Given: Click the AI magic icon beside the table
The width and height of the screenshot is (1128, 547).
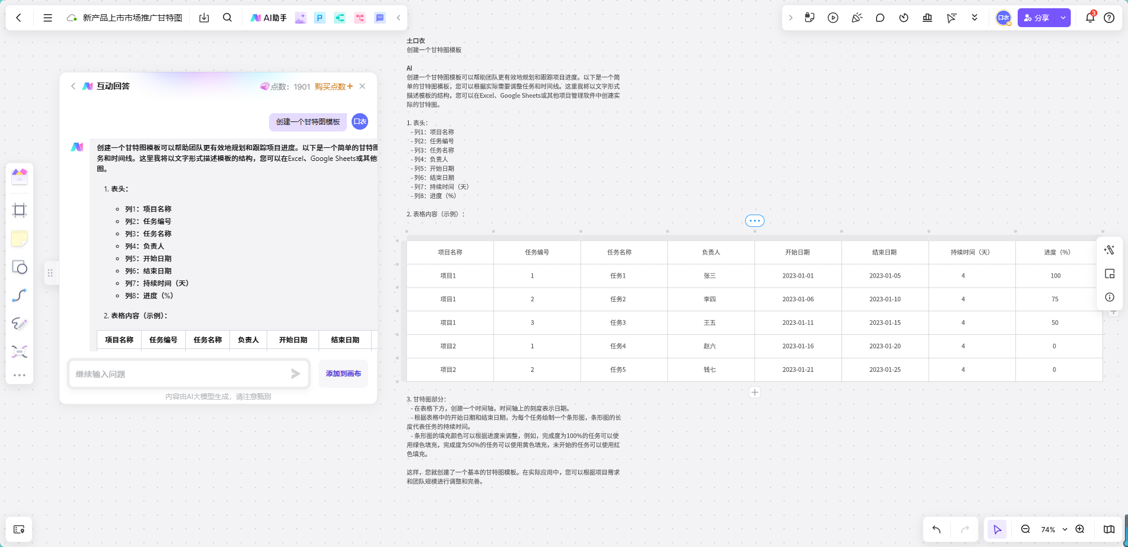Looking at the screenshot, I should pyautogui.click(x=1109, y=250).
